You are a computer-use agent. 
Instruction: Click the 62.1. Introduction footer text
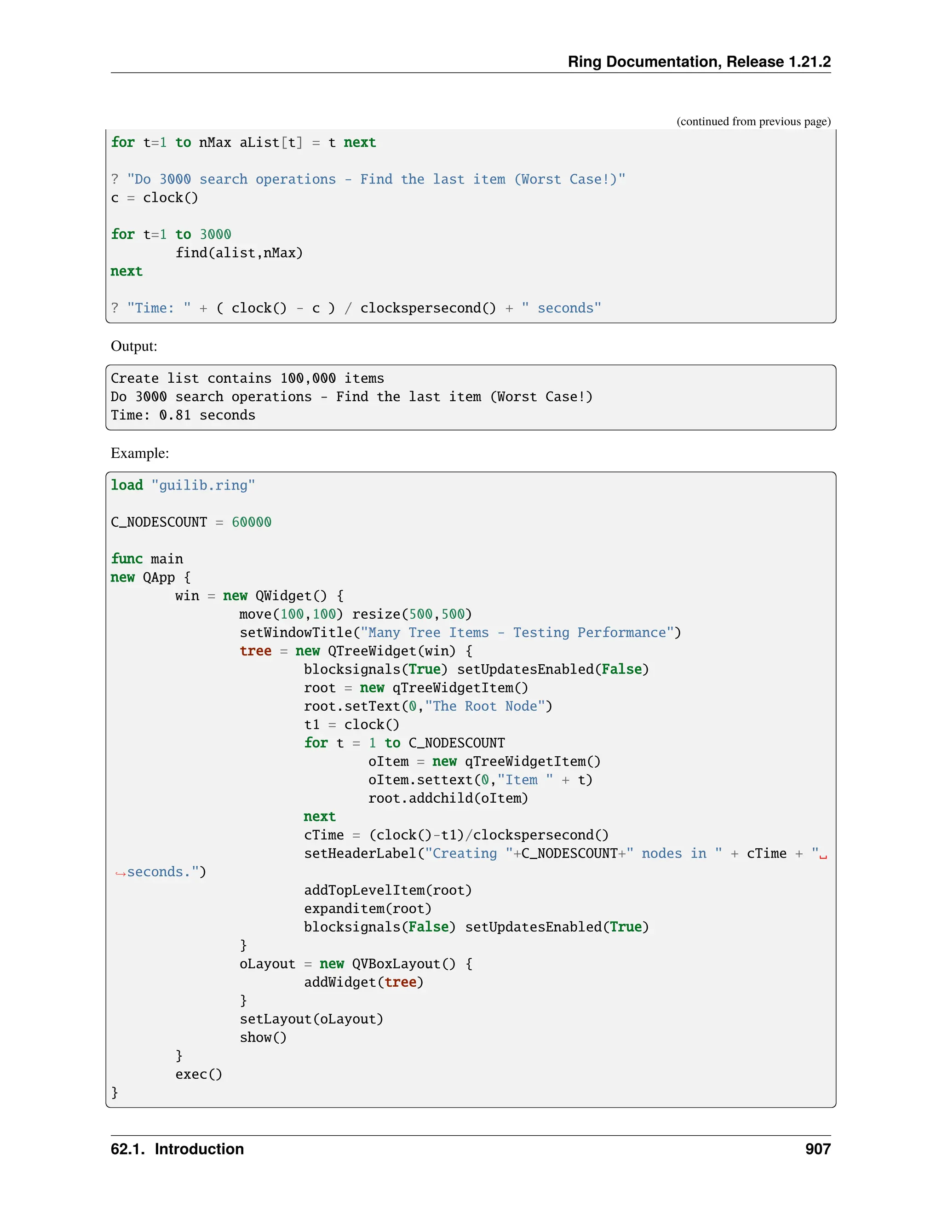point(177,1149)
